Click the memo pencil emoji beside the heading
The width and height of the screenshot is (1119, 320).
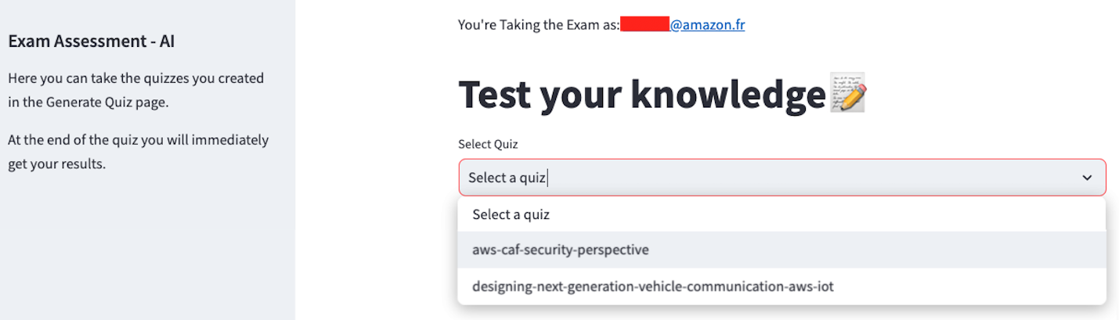pos(847,94)
